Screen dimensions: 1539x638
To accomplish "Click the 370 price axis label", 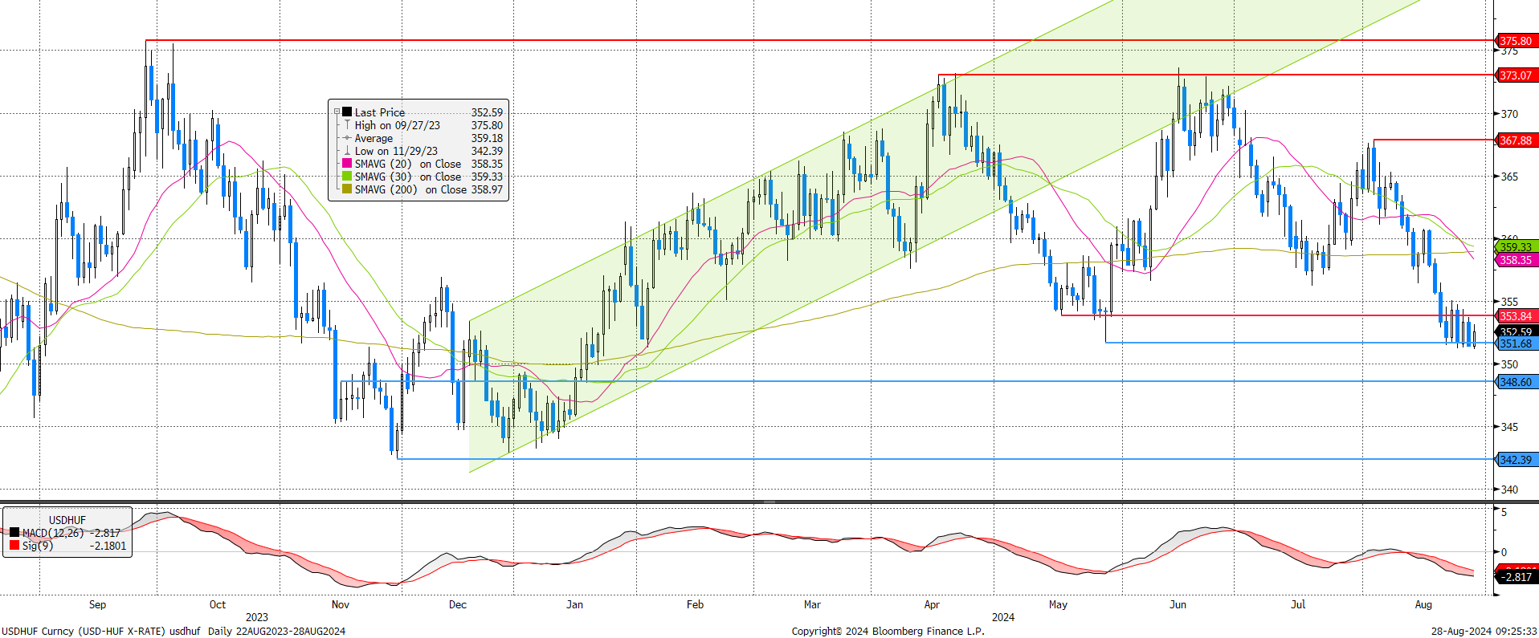I will pyautogui.click(x=1510, y=114).
